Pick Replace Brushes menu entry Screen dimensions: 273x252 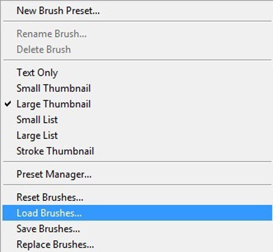(55, 244)
